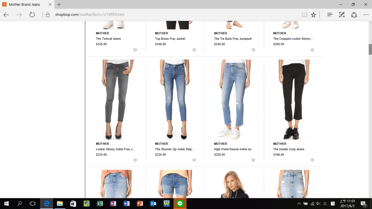Click the $348.00 price text

tap(160, 44)
